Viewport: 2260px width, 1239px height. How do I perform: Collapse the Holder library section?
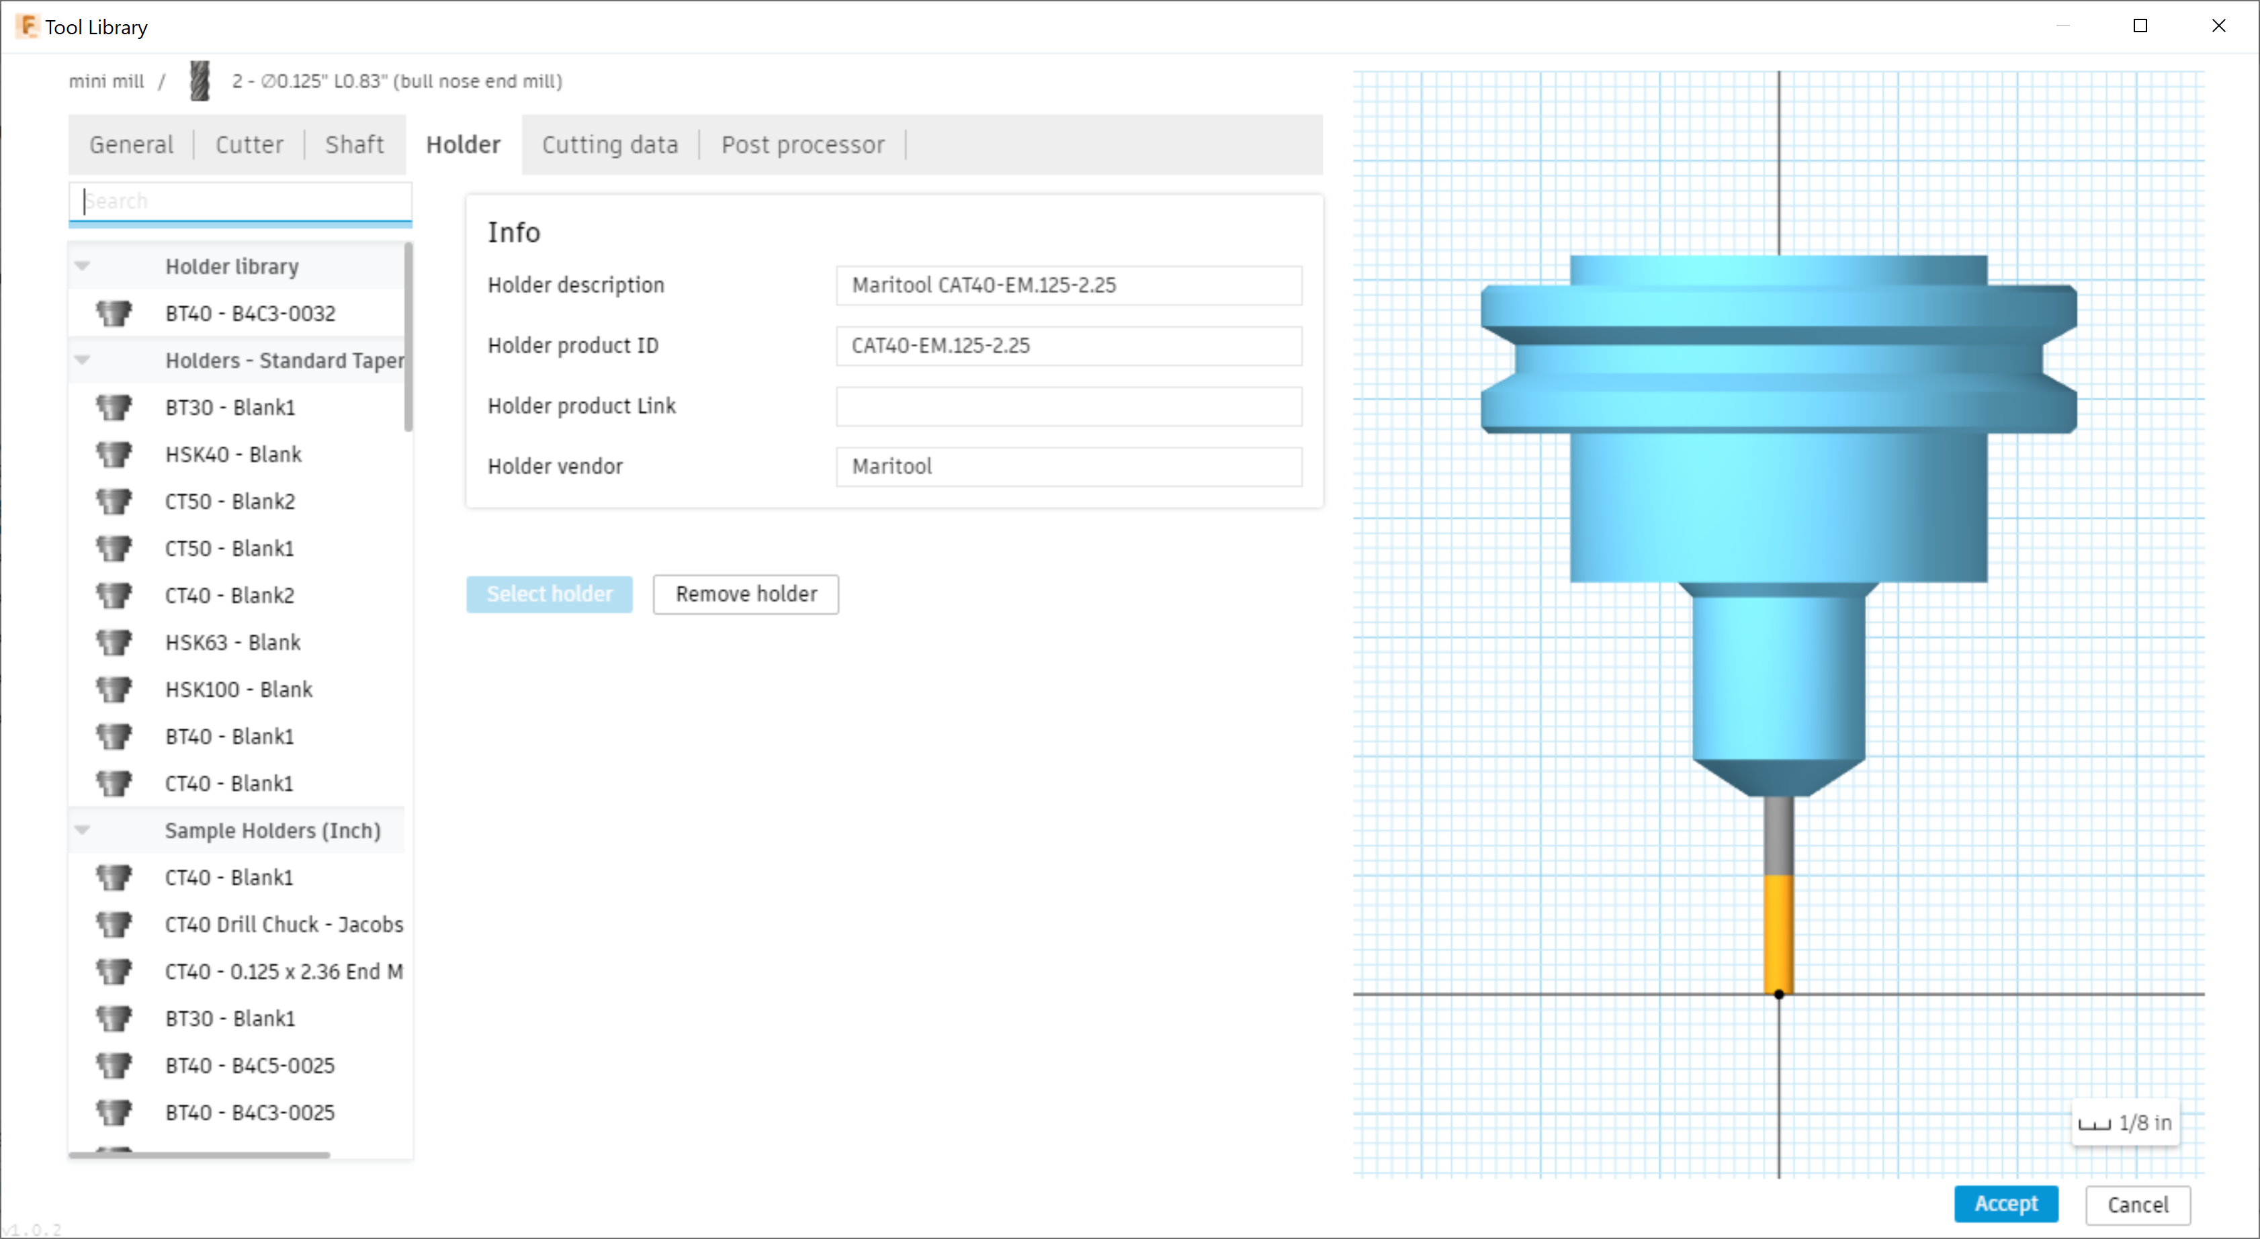(x=81, y=266)
